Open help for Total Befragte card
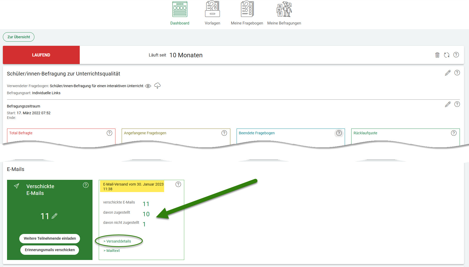This screenshot has width=469, height=267. click(109, 133)
